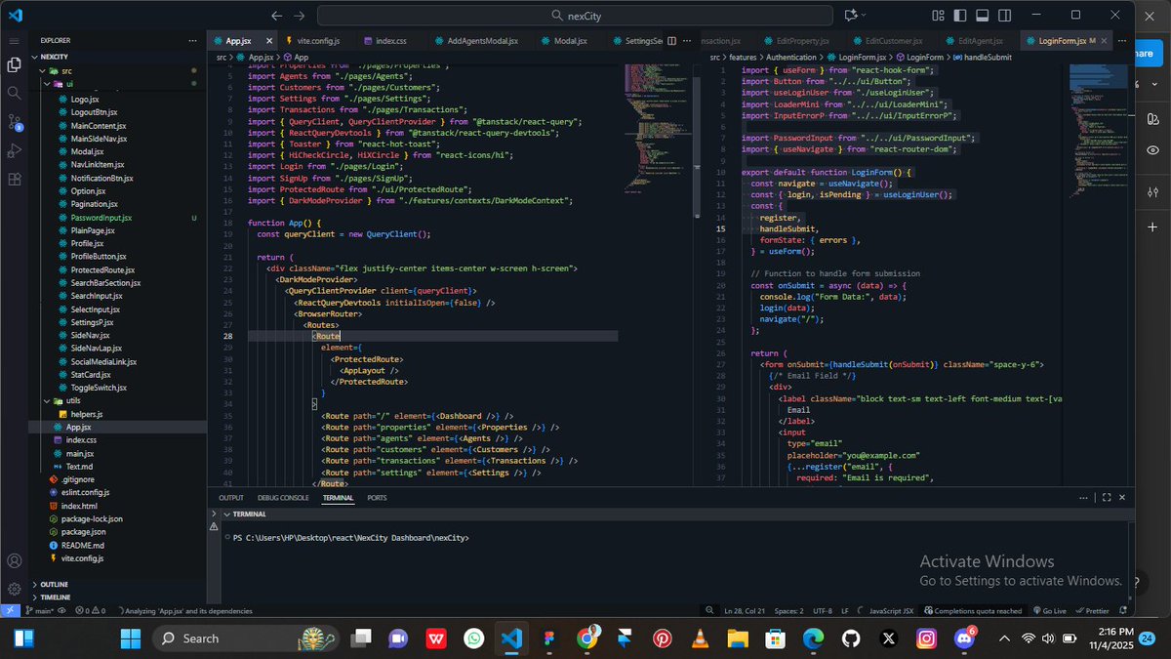
Task: Toggle the primary side bar visibility
Action: (959, 16)
